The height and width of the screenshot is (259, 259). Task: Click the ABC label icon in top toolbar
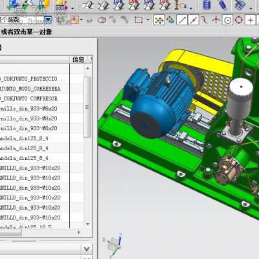(61, 5)
